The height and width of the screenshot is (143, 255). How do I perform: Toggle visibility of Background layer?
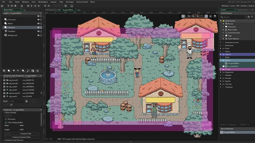click(x=38, y=35)
